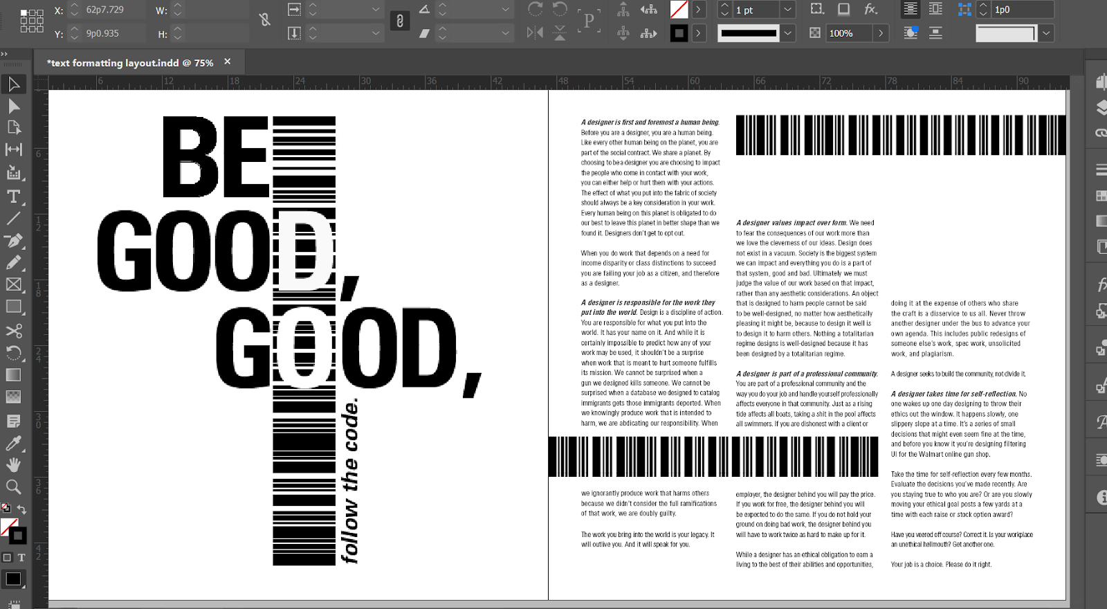
Task: Select the Selection tool (black arrow)
Action: tap(13, 84)
